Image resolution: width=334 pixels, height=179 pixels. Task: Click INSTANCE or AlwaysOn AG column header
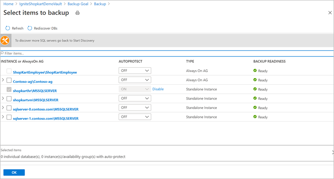[x=22, y=62]
